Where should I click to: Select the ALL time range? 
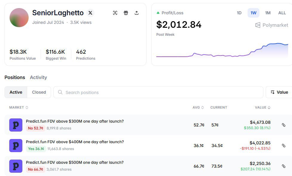pos(282,13)
